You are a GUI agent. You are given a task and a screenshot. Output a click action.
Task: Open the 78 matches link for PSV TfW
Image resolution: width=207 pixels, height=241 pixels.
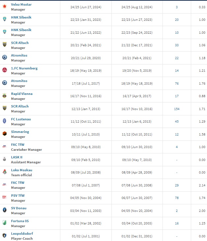tap(177, 198)
